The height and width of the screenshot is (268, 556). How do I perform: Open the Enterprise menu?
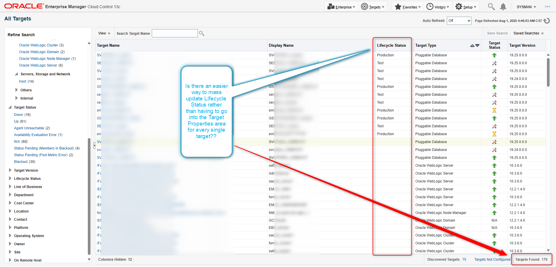click(341, 7)
